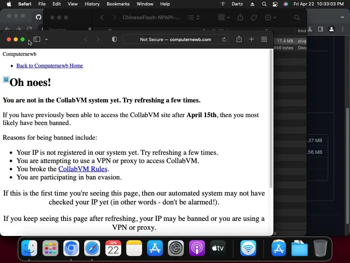Open Launchpad from the Dock
The height and width of the screenshot is (263, 350).
[50, 248]
